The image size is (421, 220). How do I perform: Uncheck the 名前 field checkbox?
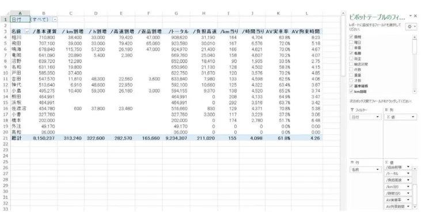pyautogui.click(x=351, y=53)
